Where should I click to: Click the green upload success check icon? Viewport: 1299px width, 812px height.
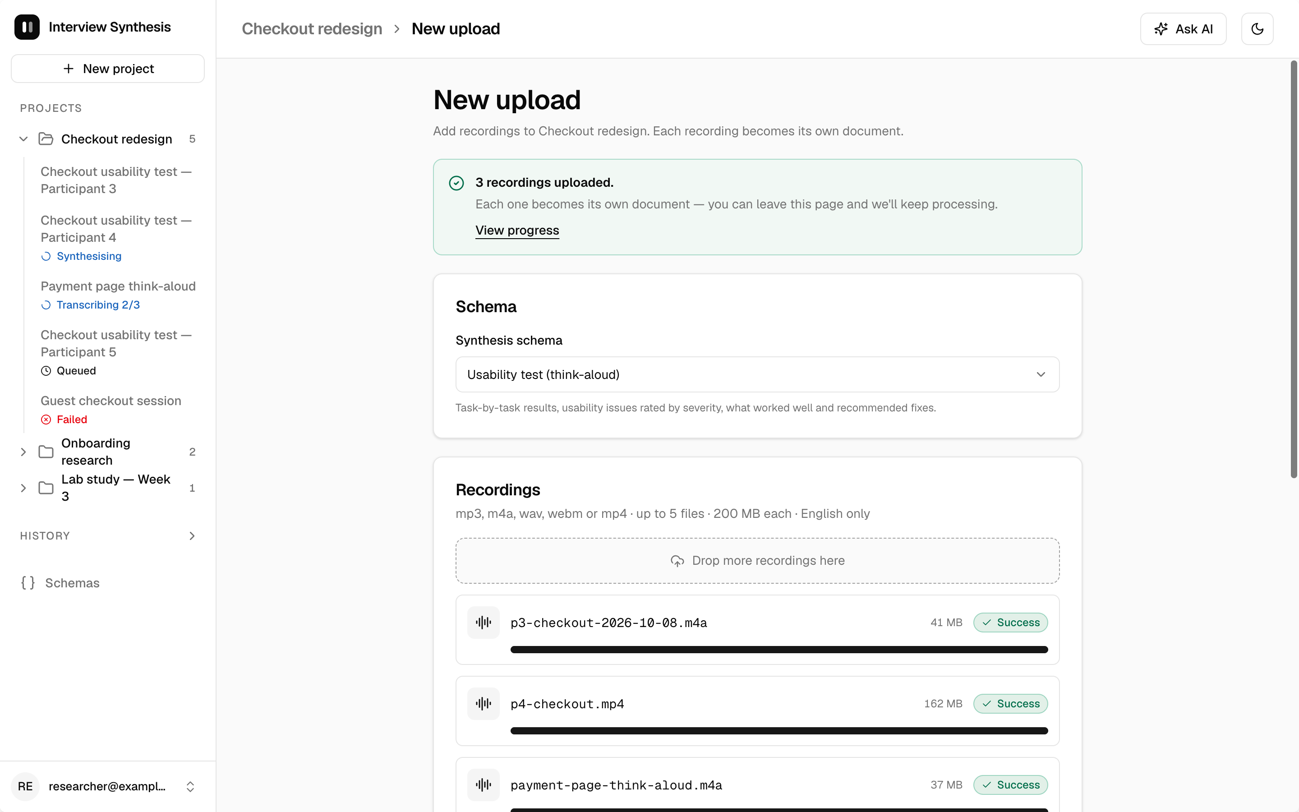456,183
